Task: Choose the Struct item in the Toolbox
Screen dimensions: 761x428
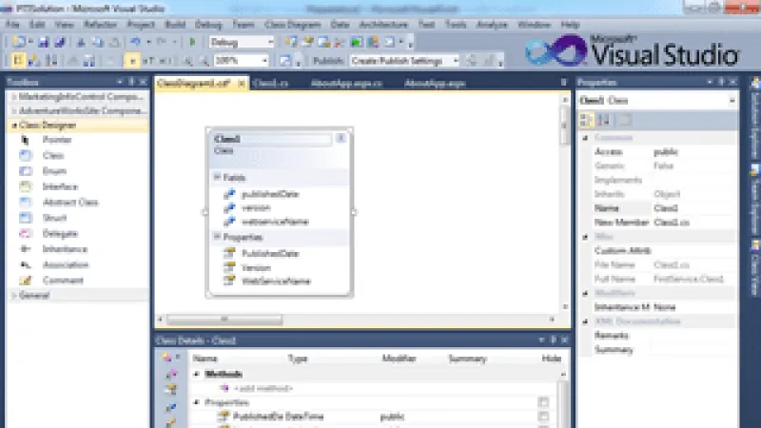Action: [54, 218]
